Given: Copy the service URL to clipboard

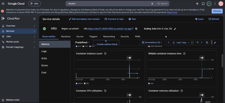Looking at the screenshot, I should [136, 29].
